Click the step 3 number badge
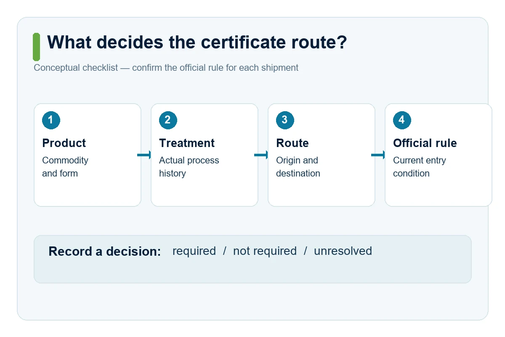 pos(285,120)
